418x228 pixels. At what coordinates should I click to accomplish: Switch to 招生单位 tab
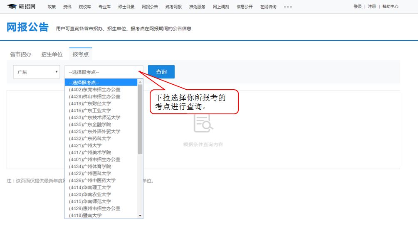[52, 54]
